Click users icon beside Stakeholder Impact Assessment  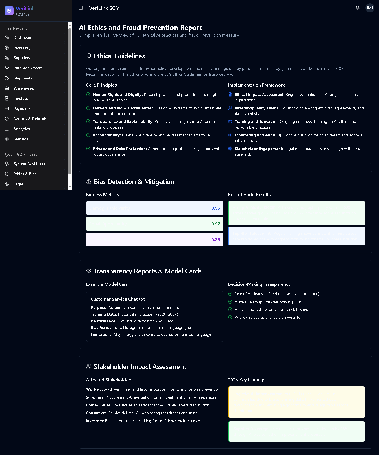(89, 366)
